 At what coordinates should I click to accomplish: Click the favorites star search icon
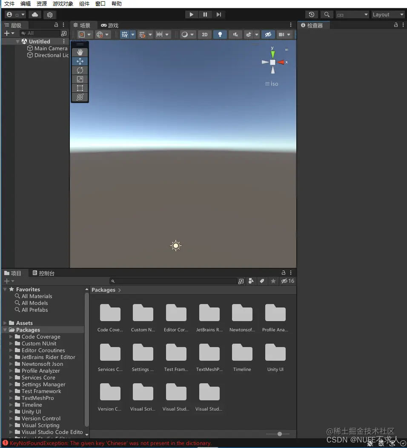273,281
